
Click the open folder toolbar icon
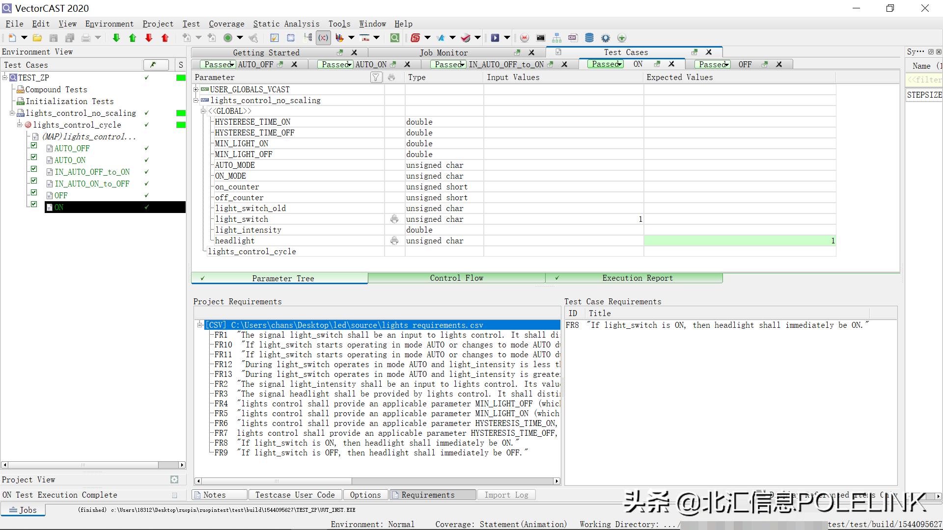tap(37, 38)
